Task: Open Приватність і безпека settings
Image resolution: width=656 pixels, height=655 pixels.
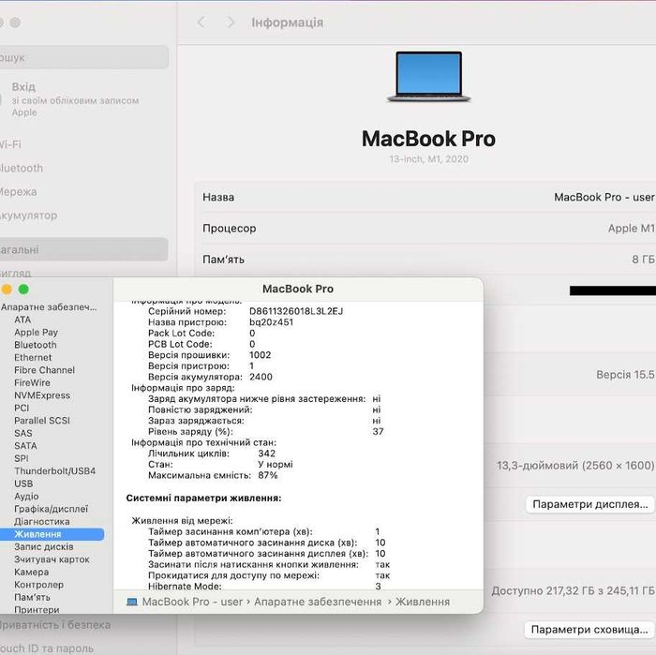Action: point(55,625)
